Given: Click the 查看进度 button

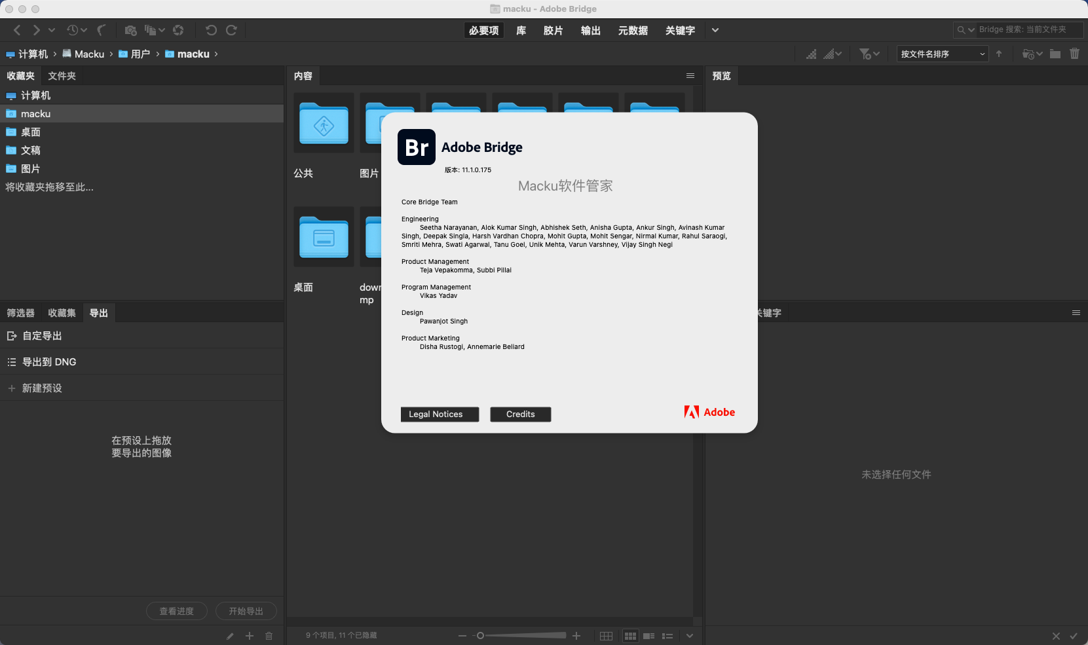Looking at the screenshot, I should 177,611.
